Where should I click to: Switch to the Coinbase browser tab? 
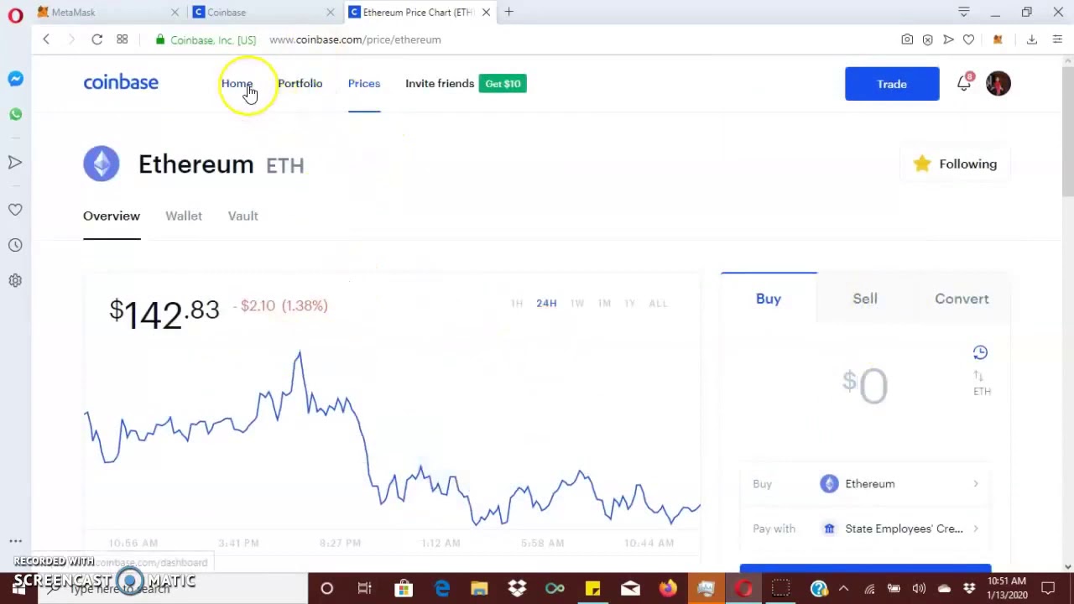coord(262,12)
